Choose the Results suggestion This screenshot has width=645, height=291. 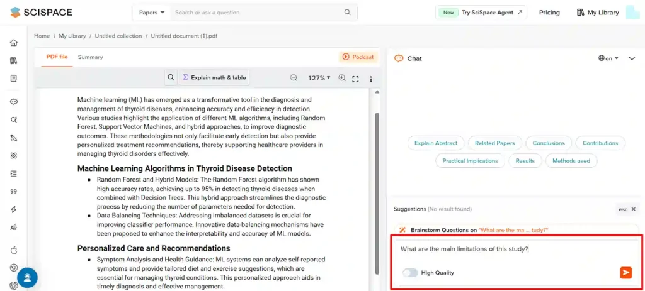[x=525, y=161]
